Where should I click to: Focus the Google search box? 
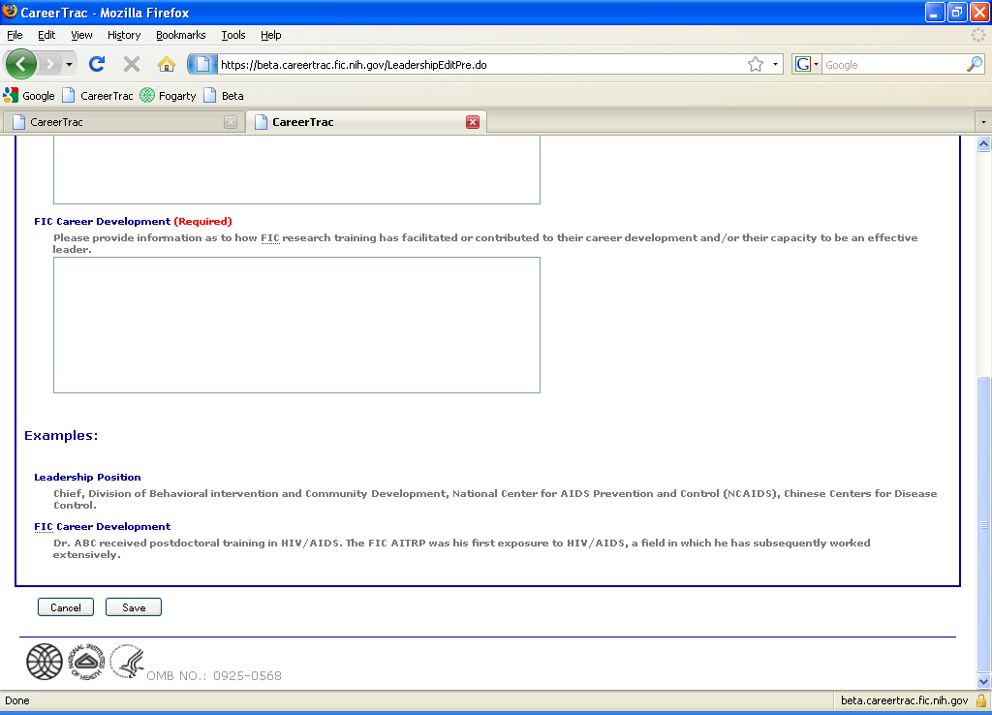(893, 65)
